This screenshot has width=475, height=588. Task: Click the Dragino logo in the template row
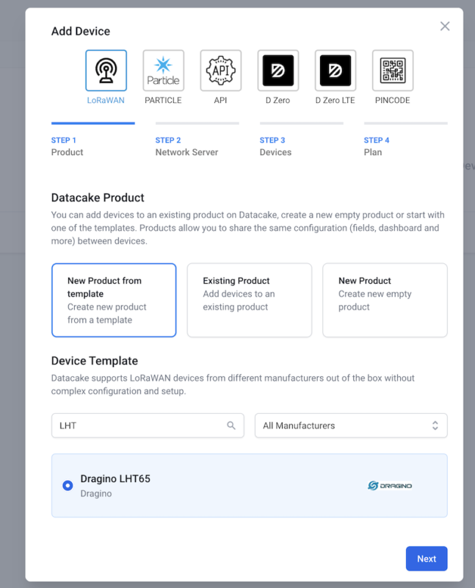click(x=390, y=486)
